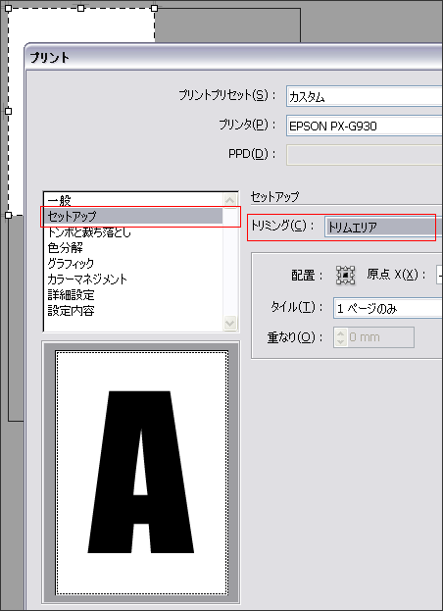Click the print preview thumbnail with letter A
The image size is (443, 611).
pyautogui.click(x=141, y=473)
